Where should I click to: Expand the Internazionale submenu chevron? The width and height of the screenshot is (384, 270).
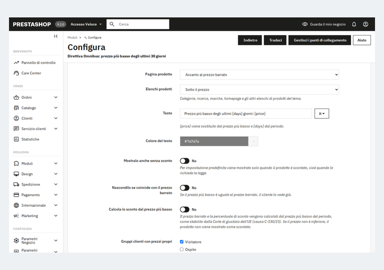tap(56, 205)
